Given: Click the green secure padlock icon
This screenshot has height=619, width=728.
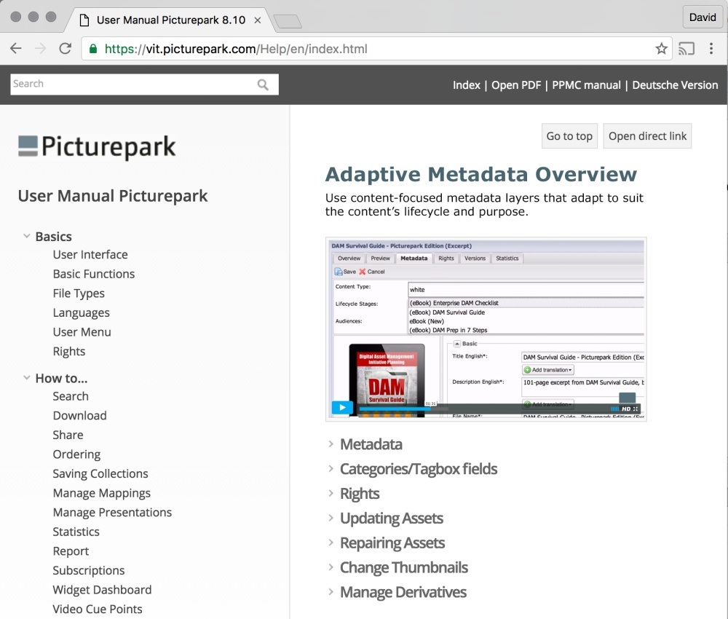Looking at the screenshot, I should tap(93, 49).
